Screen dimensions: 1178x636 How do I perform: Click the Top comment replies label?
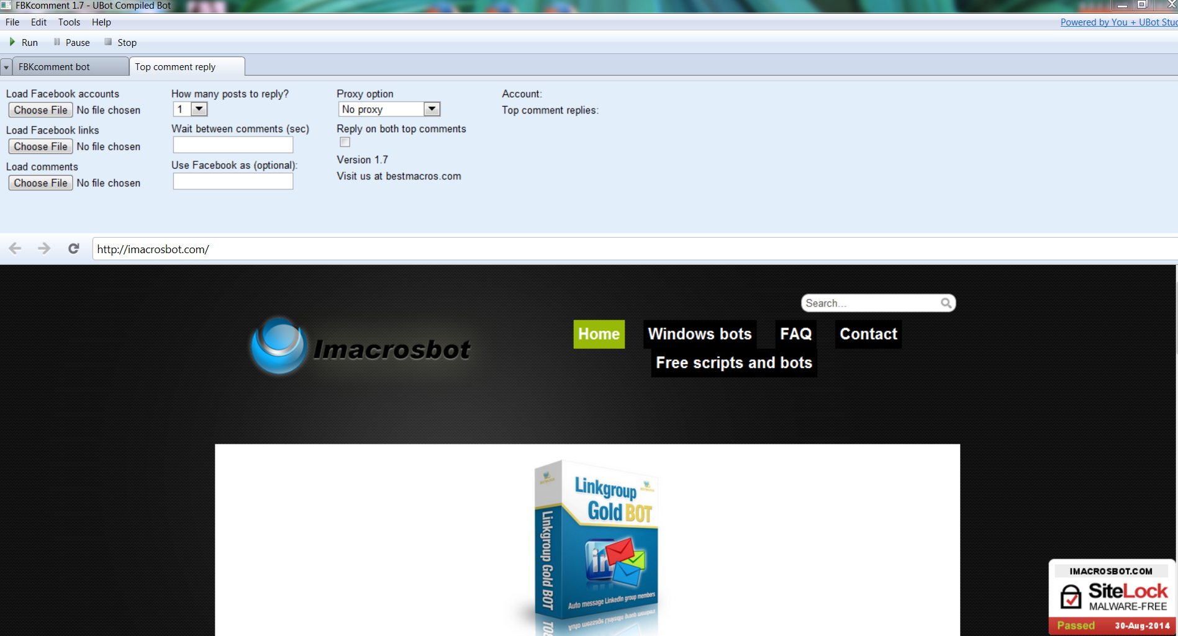coord(550,110)
